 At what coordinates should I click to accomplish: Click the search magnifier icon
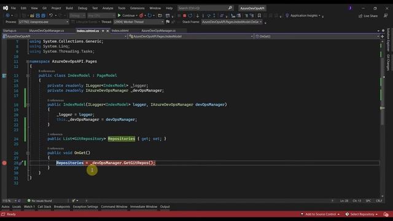tap(230, 8)
